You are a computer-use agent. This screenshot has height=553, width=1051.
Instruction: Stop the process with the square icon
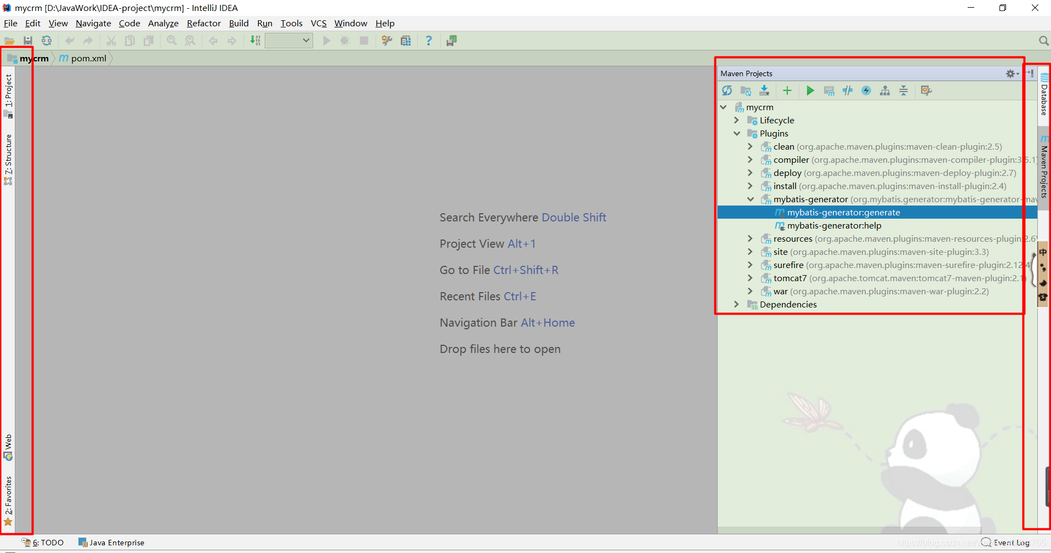tap(363, 41)
